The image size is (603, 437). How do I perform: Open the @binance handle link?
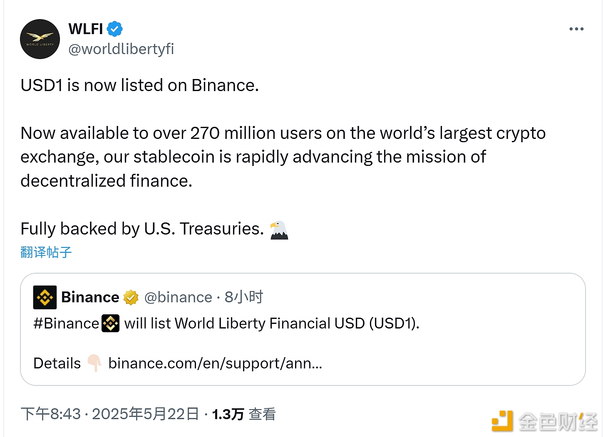coord(178,297)
